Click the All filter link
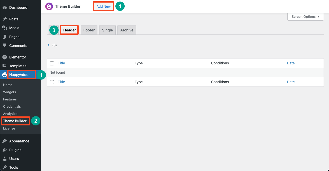 click(49, 45)
